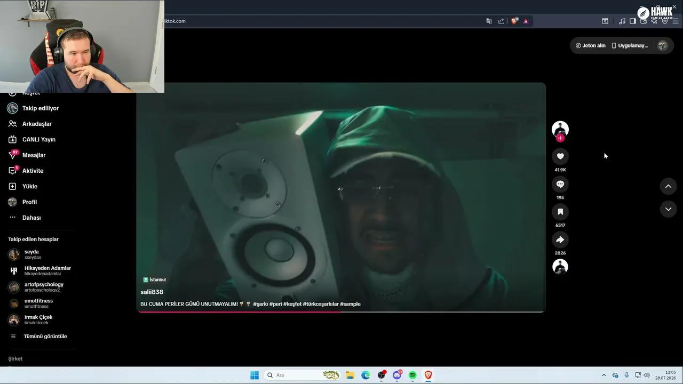Open File Explorer from the taskbar
The height and width of the screenshot is (384, 683).
pos(350,375)
